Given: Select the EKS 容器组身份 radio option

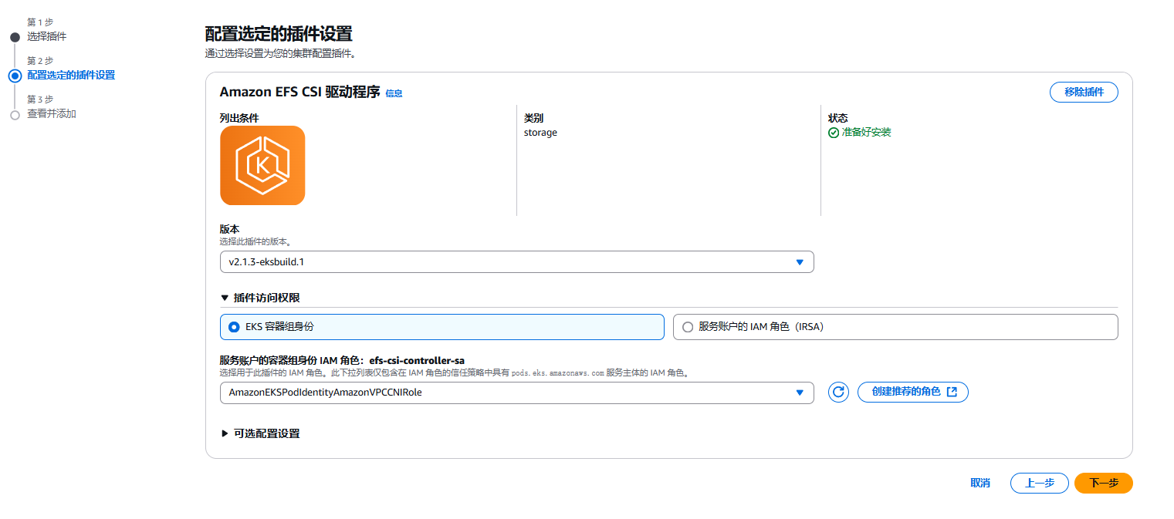Looking at the screenshot, I should tap(442, 327).
